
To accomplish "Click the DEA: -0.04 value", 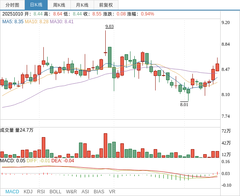I will [x=63, y=161].
